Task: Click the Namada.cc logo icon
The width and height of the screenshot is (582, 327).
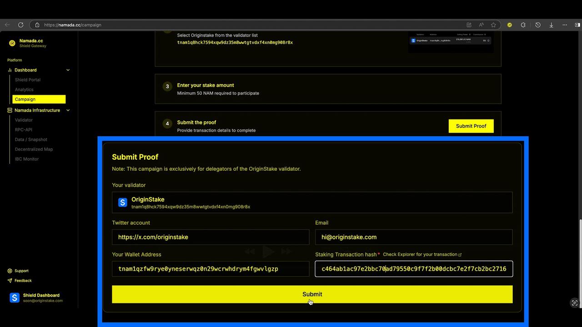Action: (12, 43)
